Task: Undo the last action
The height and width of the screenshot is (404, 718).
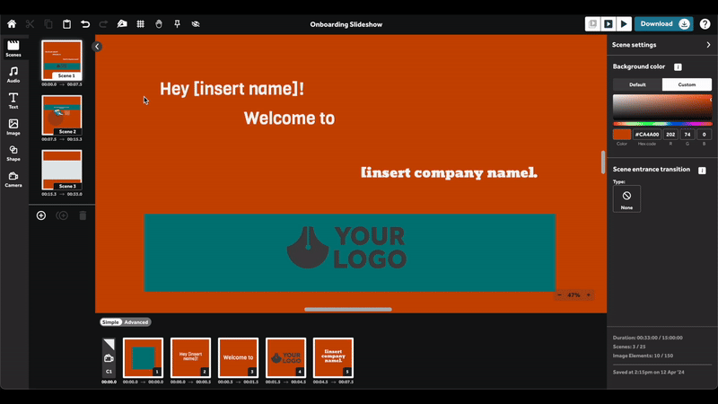Action: click(85, 24)
